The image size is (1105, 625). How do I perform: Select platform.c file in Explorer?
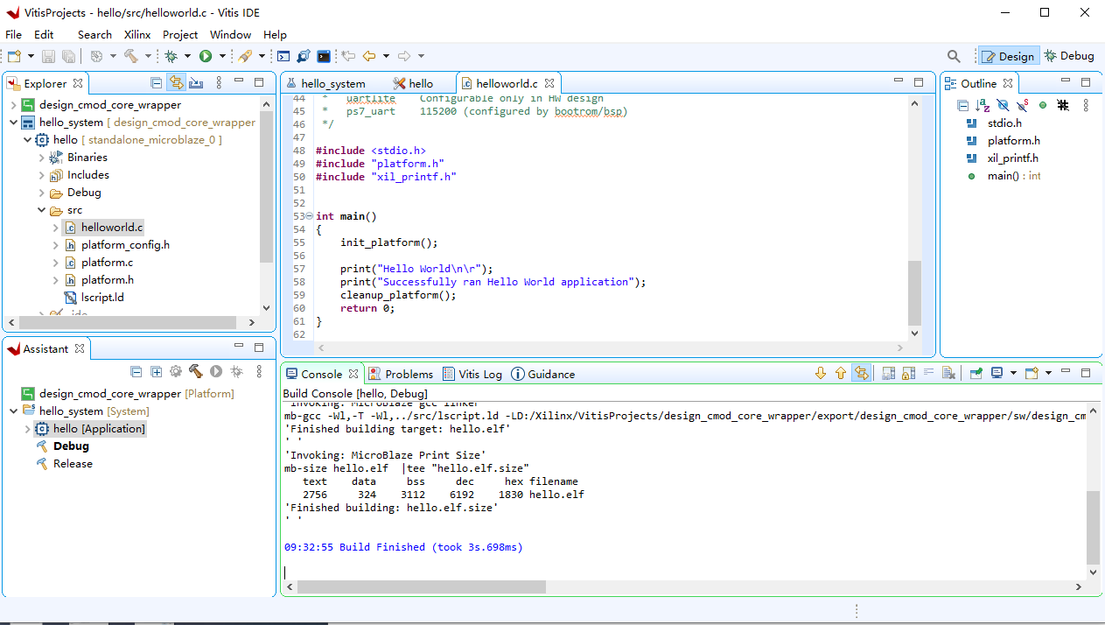(x=107, y=263)
